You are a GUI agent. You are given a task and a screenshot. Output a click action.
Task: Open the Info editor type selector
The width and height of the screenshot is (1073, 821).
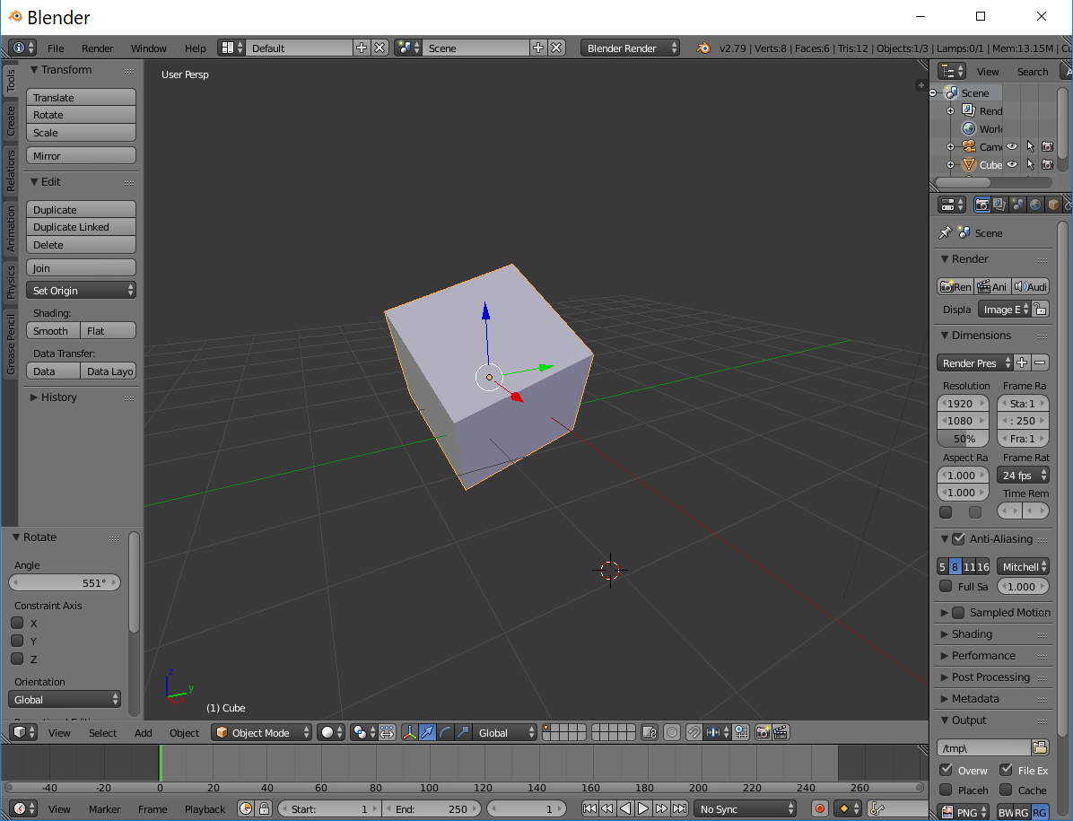[22, 48]
